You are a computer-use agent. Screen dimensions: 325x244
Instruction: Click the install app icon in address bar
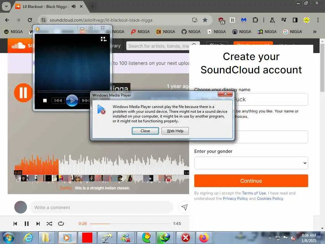click(195, 20)
